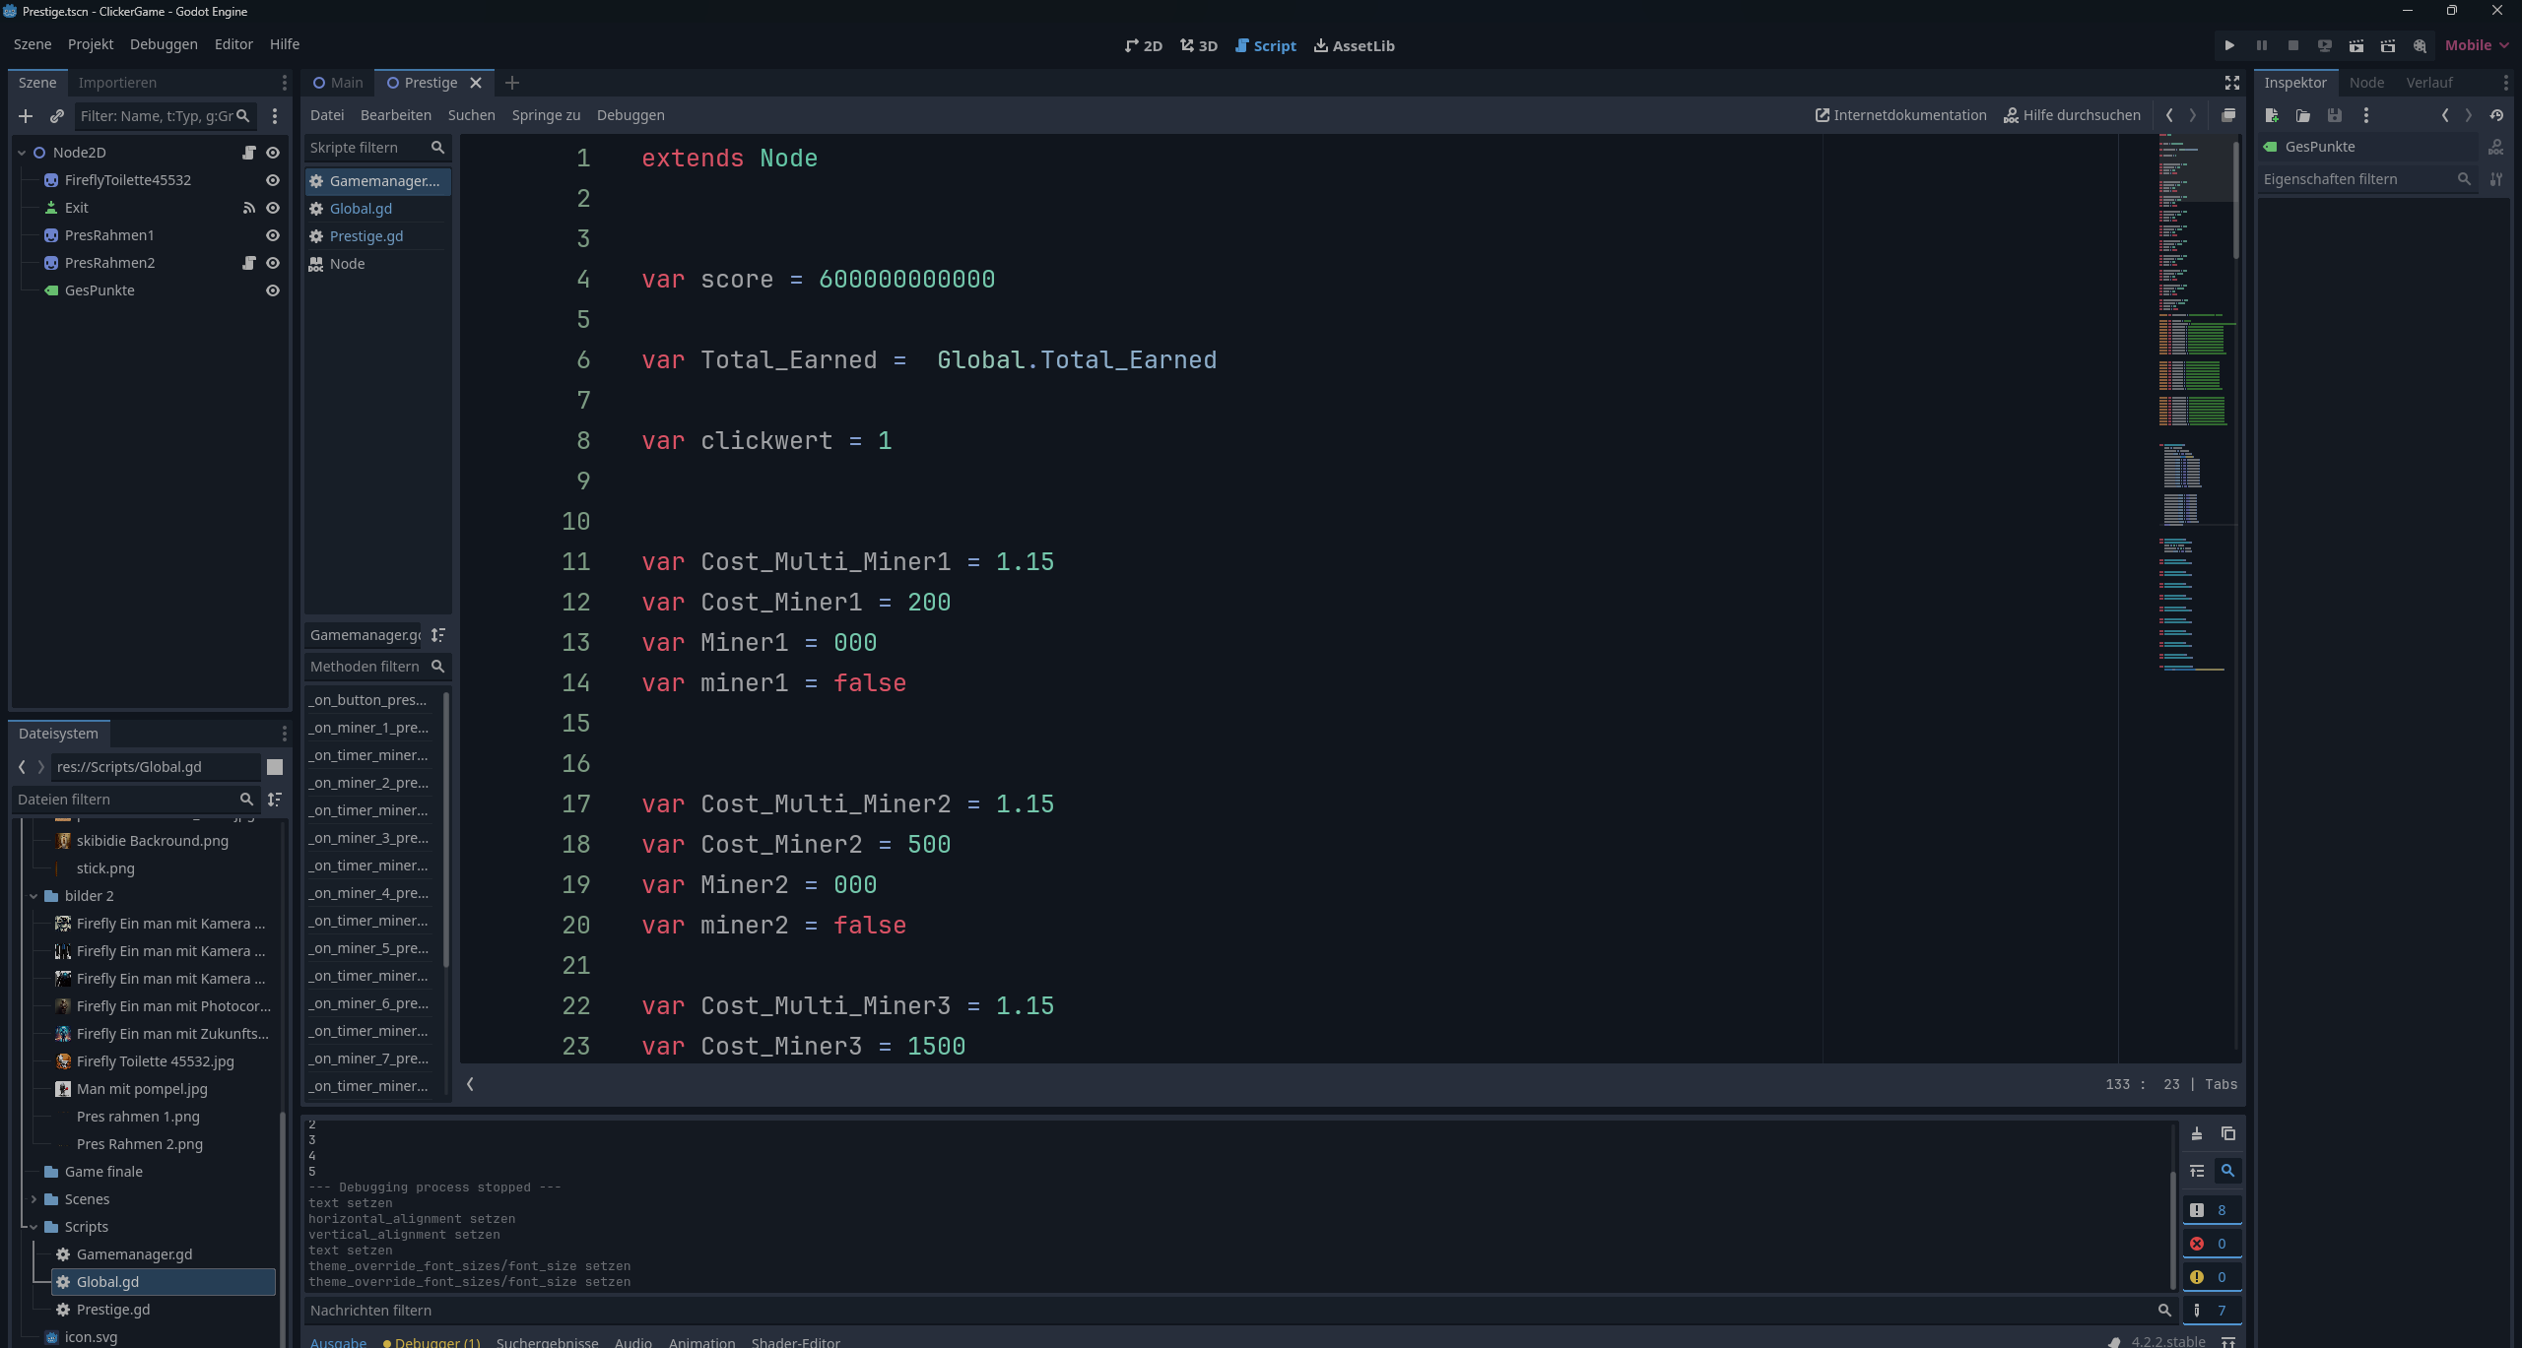Image resolution: width=2522 pixels, height=1348 pixels.
Task: Run the current scene
Action: (2356, 45)
